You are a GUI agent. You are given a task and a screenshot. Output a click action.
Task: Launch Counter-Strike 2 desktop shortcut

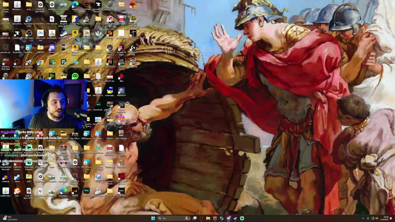pos(75,21)
